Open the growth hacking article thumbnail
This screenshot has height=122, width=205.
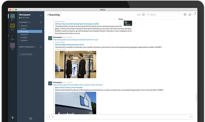click(128, 23)
